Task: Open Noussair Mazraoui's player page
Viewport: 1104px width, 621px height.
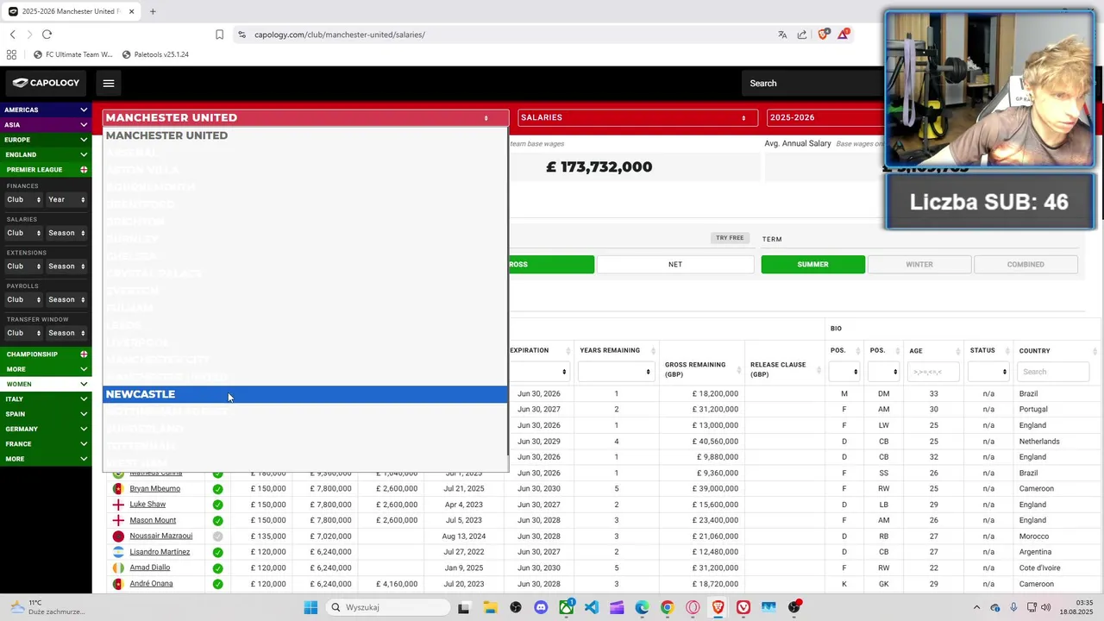Action: click(161, 536)
